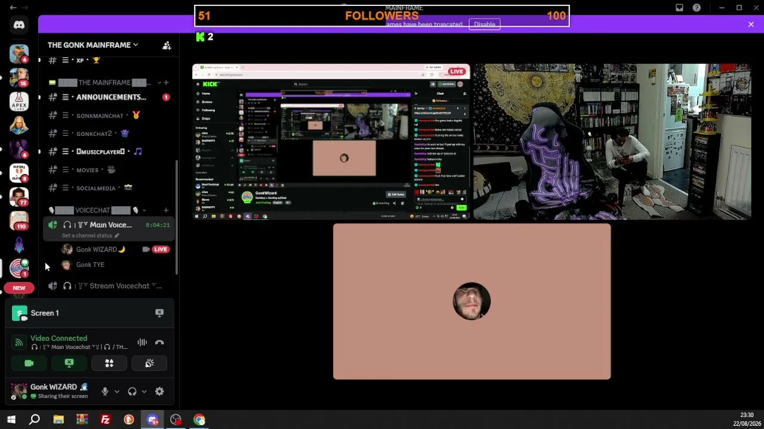This screenshot has height=429, width=764.
Task: Switch to Google Chrome in the taskbar
Action: coord(199,420)
